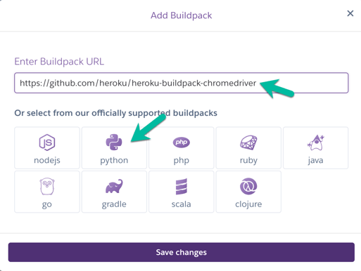Click the clojure label text

pyautogui.click(x=248, y=204)
